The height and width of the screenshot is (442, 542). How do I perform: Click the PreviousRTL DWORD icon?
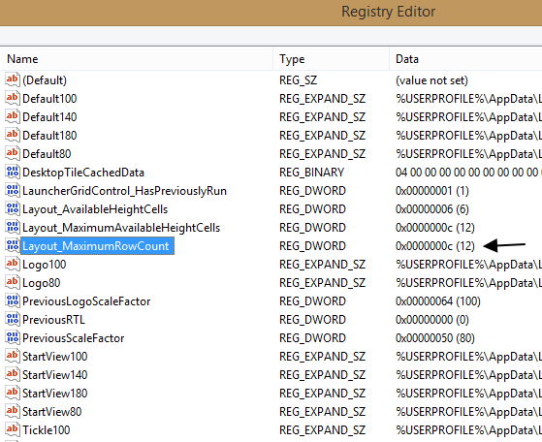[x=13, y=319]
